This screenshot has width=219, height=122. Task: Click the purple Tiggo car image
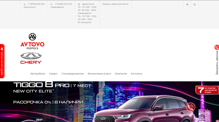click(144, 109)
